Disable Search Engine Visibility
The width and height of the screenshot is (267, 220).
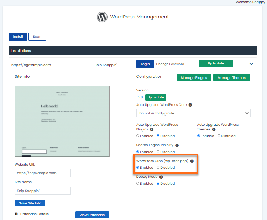click(x=158, y=152)
